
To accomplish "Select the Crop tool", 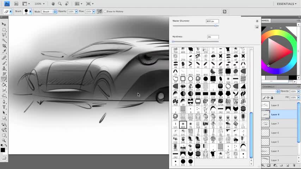I will [4, 46].
